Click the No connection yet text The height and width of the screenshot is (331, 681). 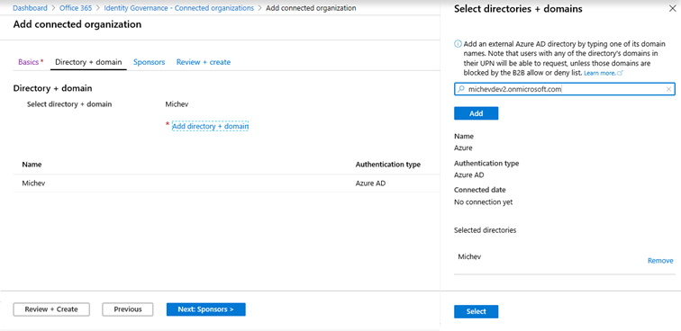click(484, 202)
